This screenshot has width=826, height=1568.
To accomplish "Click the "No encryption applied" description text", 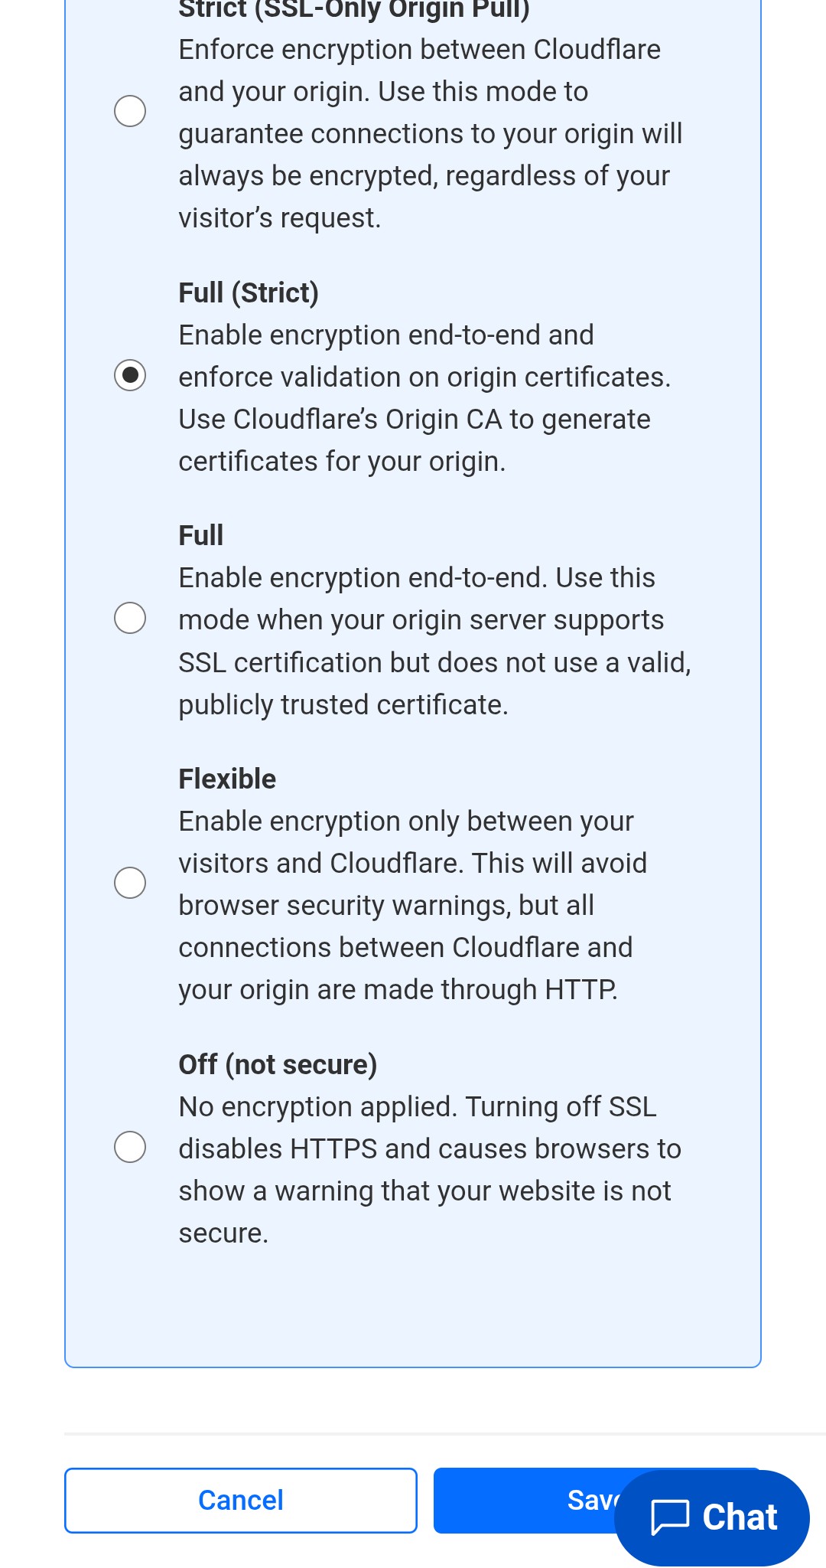I will pos(417,1107).
